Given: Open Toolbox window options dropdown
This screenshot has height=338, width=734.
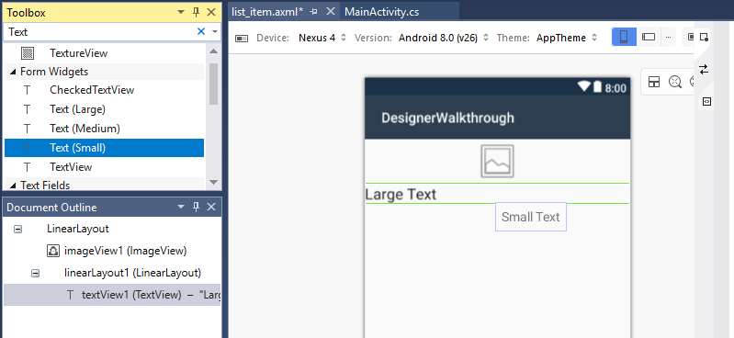Looking at the screenshot, I should click(181, 12).
